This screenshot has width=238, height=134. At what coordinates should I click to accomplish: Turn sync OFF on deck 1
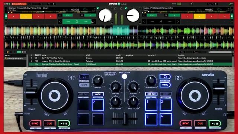(60, 15)
